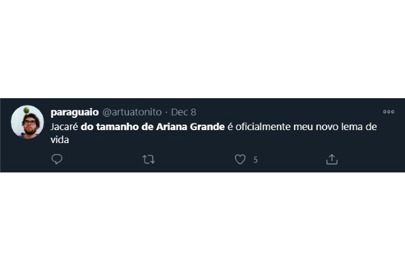Click the dot separator before Dec 8
The height and width of the screenshot is (270, 405).
(166, 112)
